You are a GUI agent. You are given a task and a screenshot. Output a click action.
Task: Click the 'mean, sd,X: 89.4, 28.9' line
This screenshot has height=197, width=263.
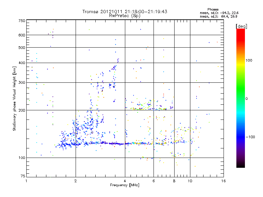(218, 17)
